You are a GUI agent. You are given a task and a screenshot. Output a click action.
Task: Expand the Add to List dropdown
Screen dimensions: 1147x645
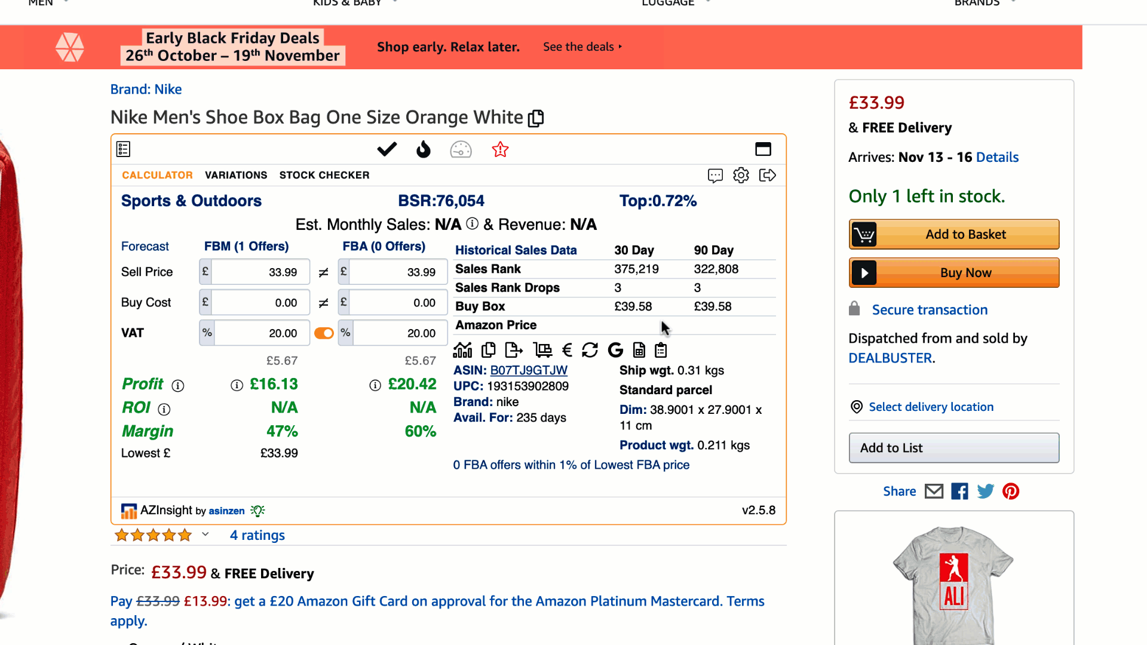(953, 448)
